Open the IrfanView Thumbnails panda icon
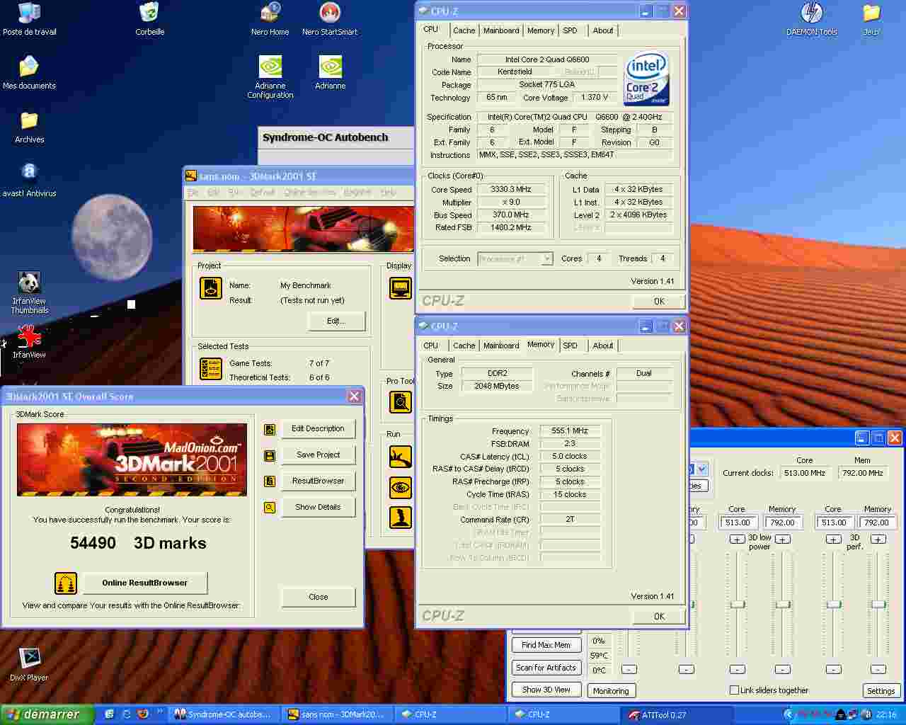 click(29, 292)
